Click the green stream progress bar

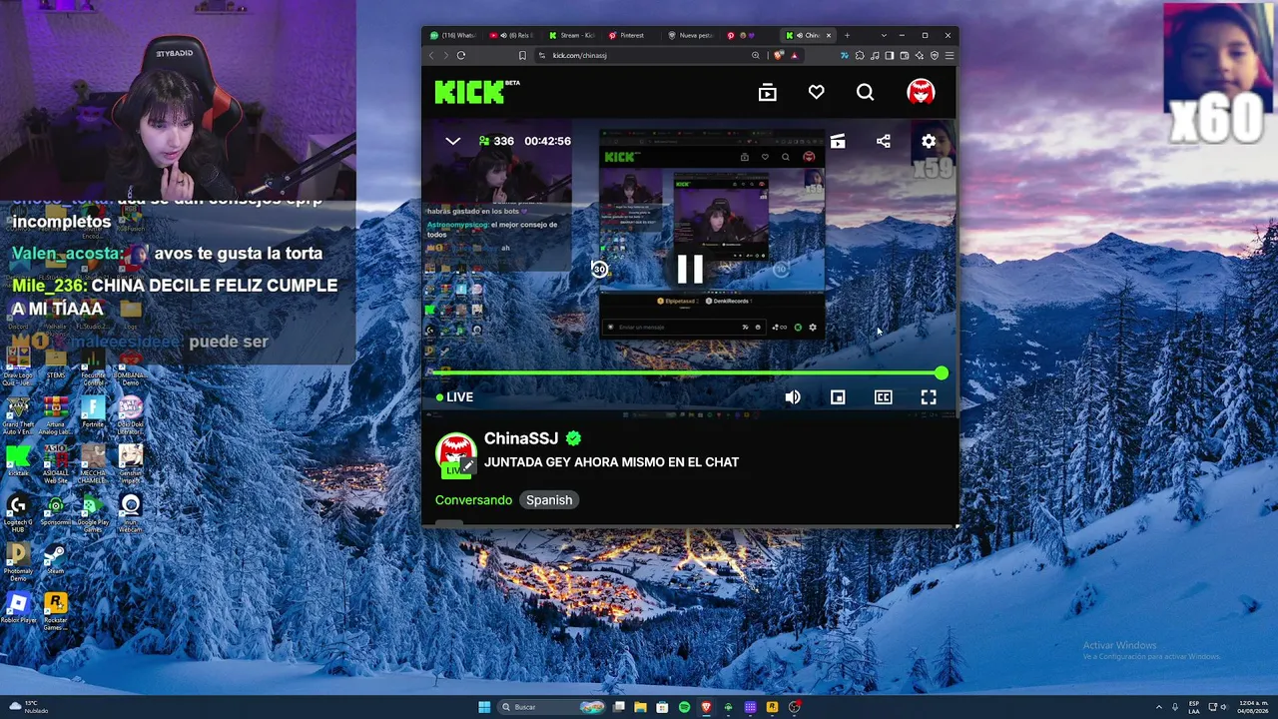[687, 373]
